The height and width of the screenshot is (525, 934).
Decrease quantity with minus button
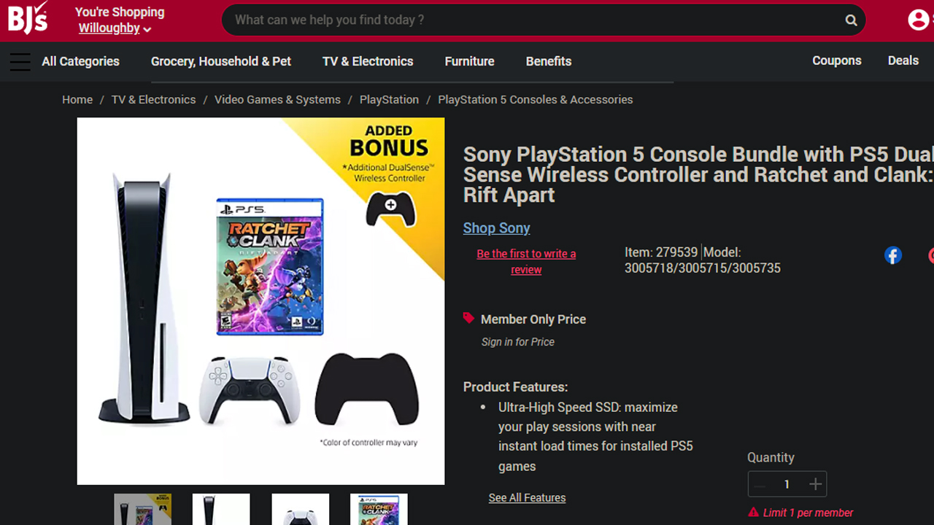(x=760, y=484)
